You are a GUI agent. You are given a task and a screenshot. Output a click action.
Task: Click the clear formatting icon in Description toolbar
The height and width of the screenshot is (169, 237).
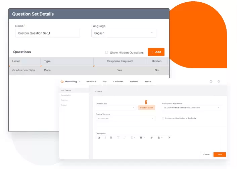pos(169,138)
